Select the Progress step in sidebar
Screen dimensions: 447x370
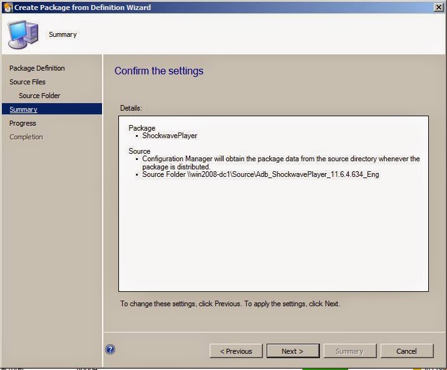[x=23, y=123]
